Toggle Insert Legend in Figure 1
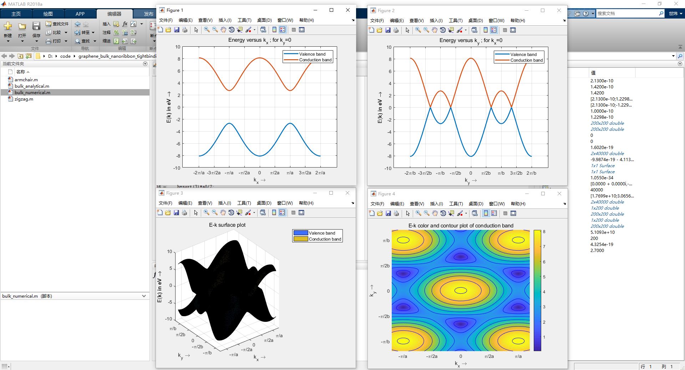 pyautogui.click(x=283, y=30)
